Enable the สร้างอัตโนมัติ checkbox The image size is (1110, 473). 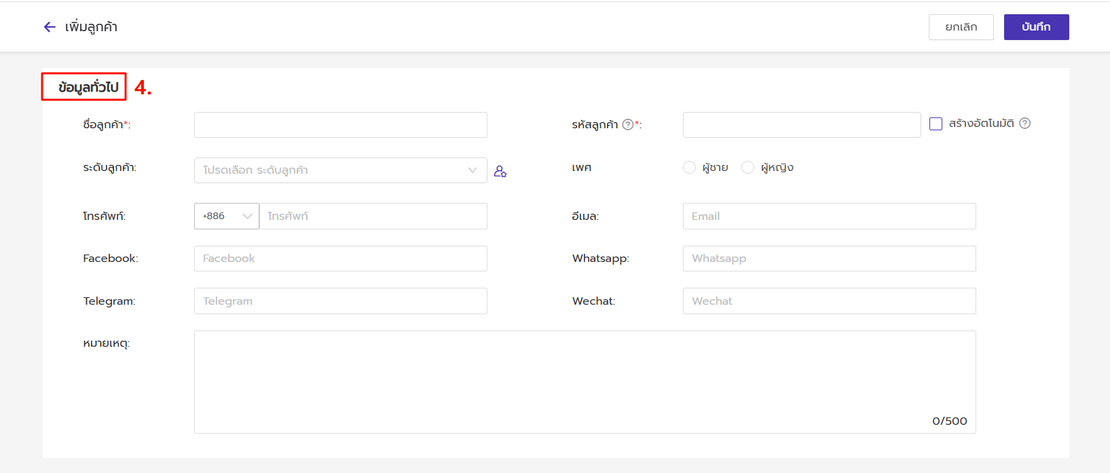coord(936,124)
